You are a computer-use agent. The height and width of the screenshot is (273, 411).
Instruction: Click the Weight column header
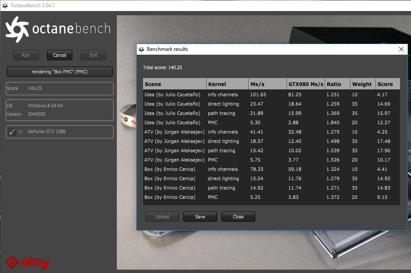click(363, 84)
